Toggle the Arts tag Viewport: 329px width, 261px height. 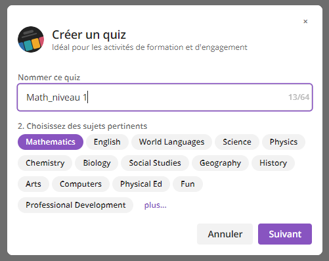[33, 184]
